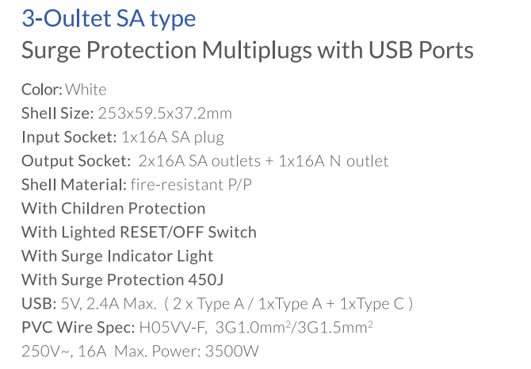Viewport: 531px width, 369px height.
Task: Click the 'With Lighted RESET/OFF Switch' line
Action: pyautogui.click(x=139, y=233)
